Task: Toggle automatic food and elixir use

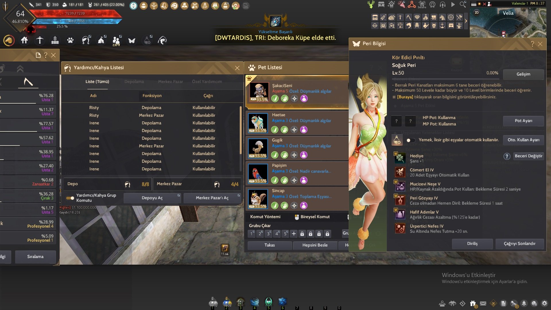Action: (x=411, y=140)
